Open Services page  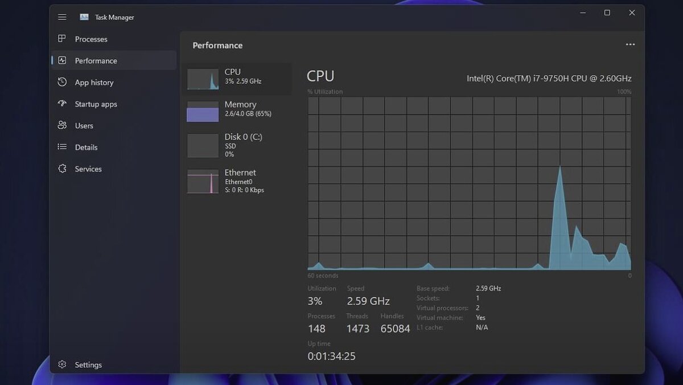[x=114, y=169]
